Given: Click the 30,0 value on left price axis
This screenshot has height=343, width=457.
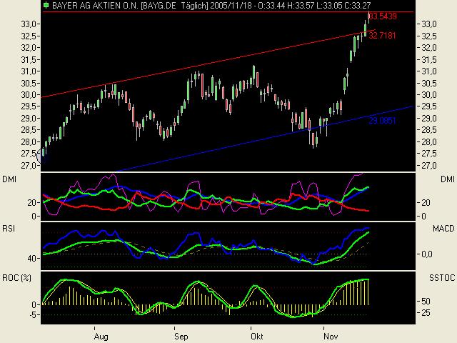Looking at the screenshot, I should coord(29,95).
